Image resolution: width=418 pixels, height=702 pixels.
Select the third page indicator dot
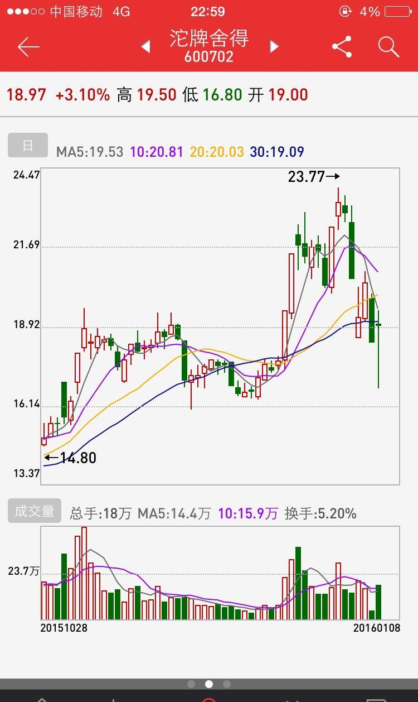226,684
